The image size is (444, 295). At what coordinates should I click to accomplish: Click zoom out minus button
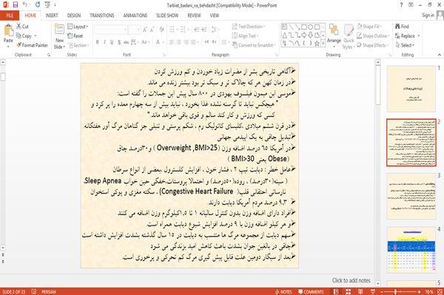pos(381,291)
